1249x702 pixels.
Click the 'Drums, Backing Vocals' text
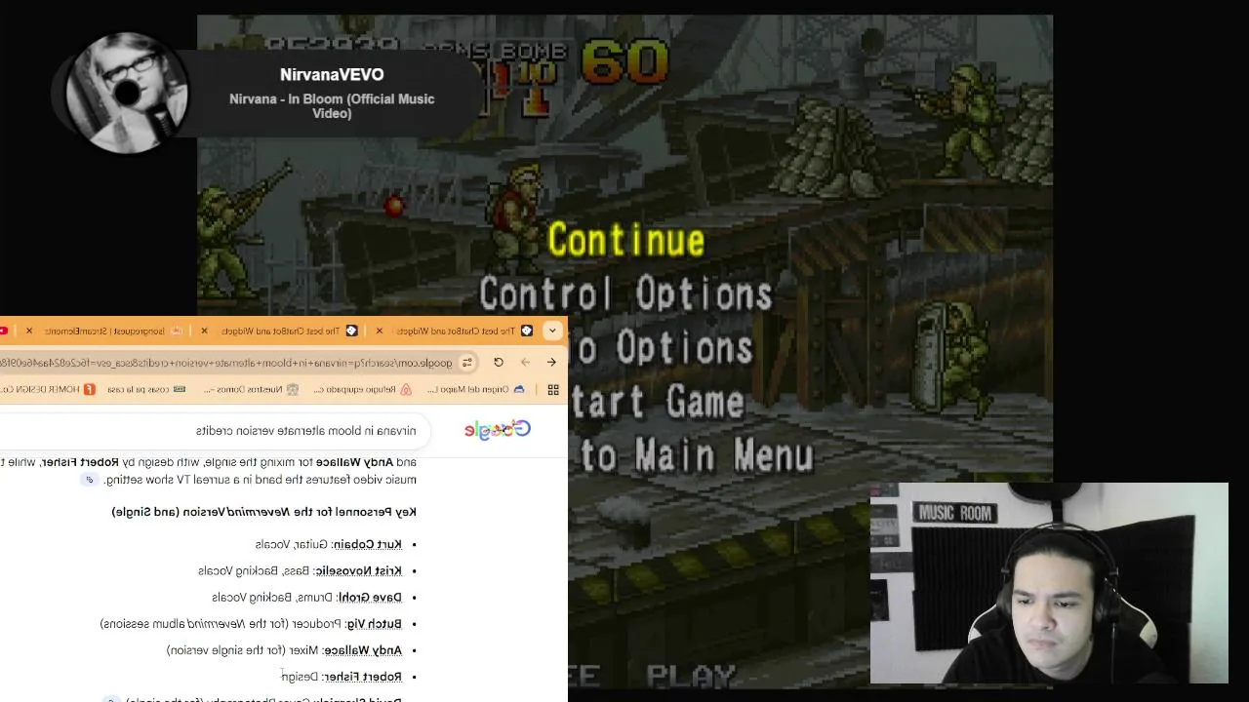[x=273, y=597]
